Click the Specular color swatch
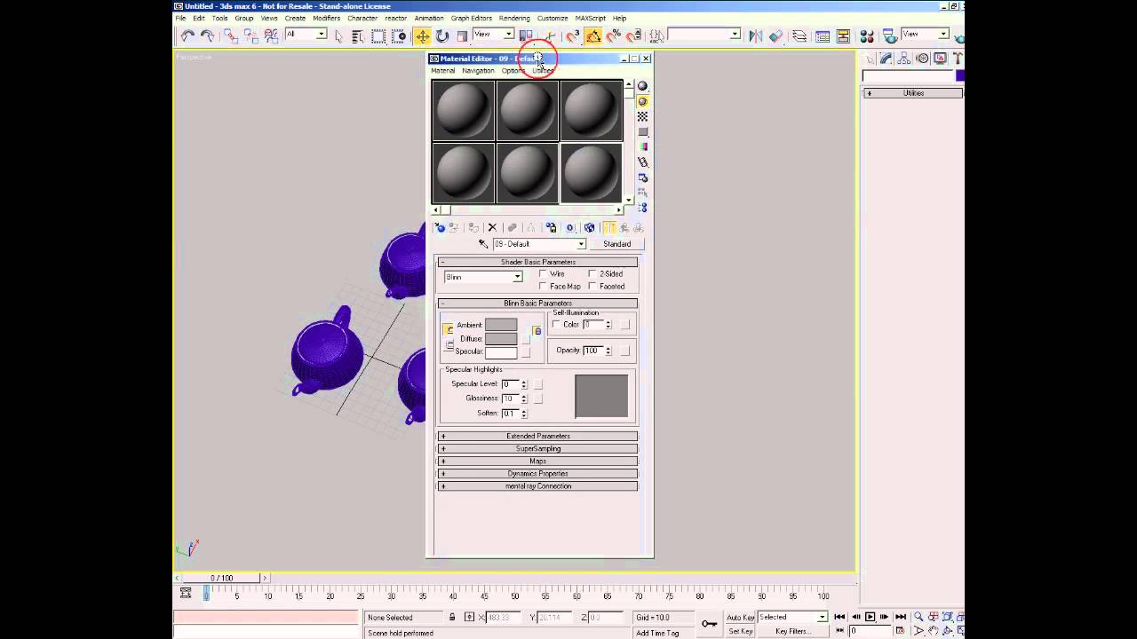This screenshot has width=1137, height=639. click(x=501, y=352)
